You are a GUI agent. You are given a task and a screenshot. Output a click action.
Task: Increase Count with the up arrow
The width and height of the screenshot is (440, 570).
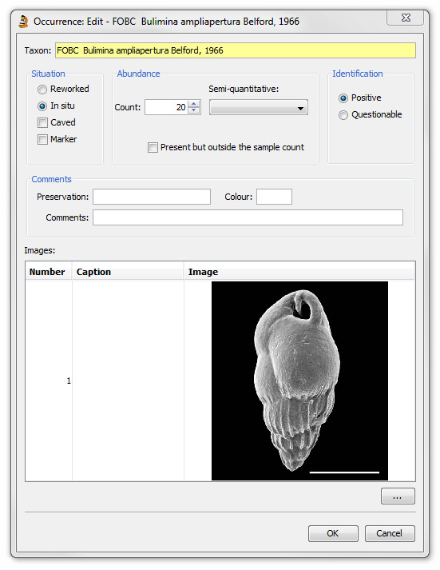pos(194,104)
